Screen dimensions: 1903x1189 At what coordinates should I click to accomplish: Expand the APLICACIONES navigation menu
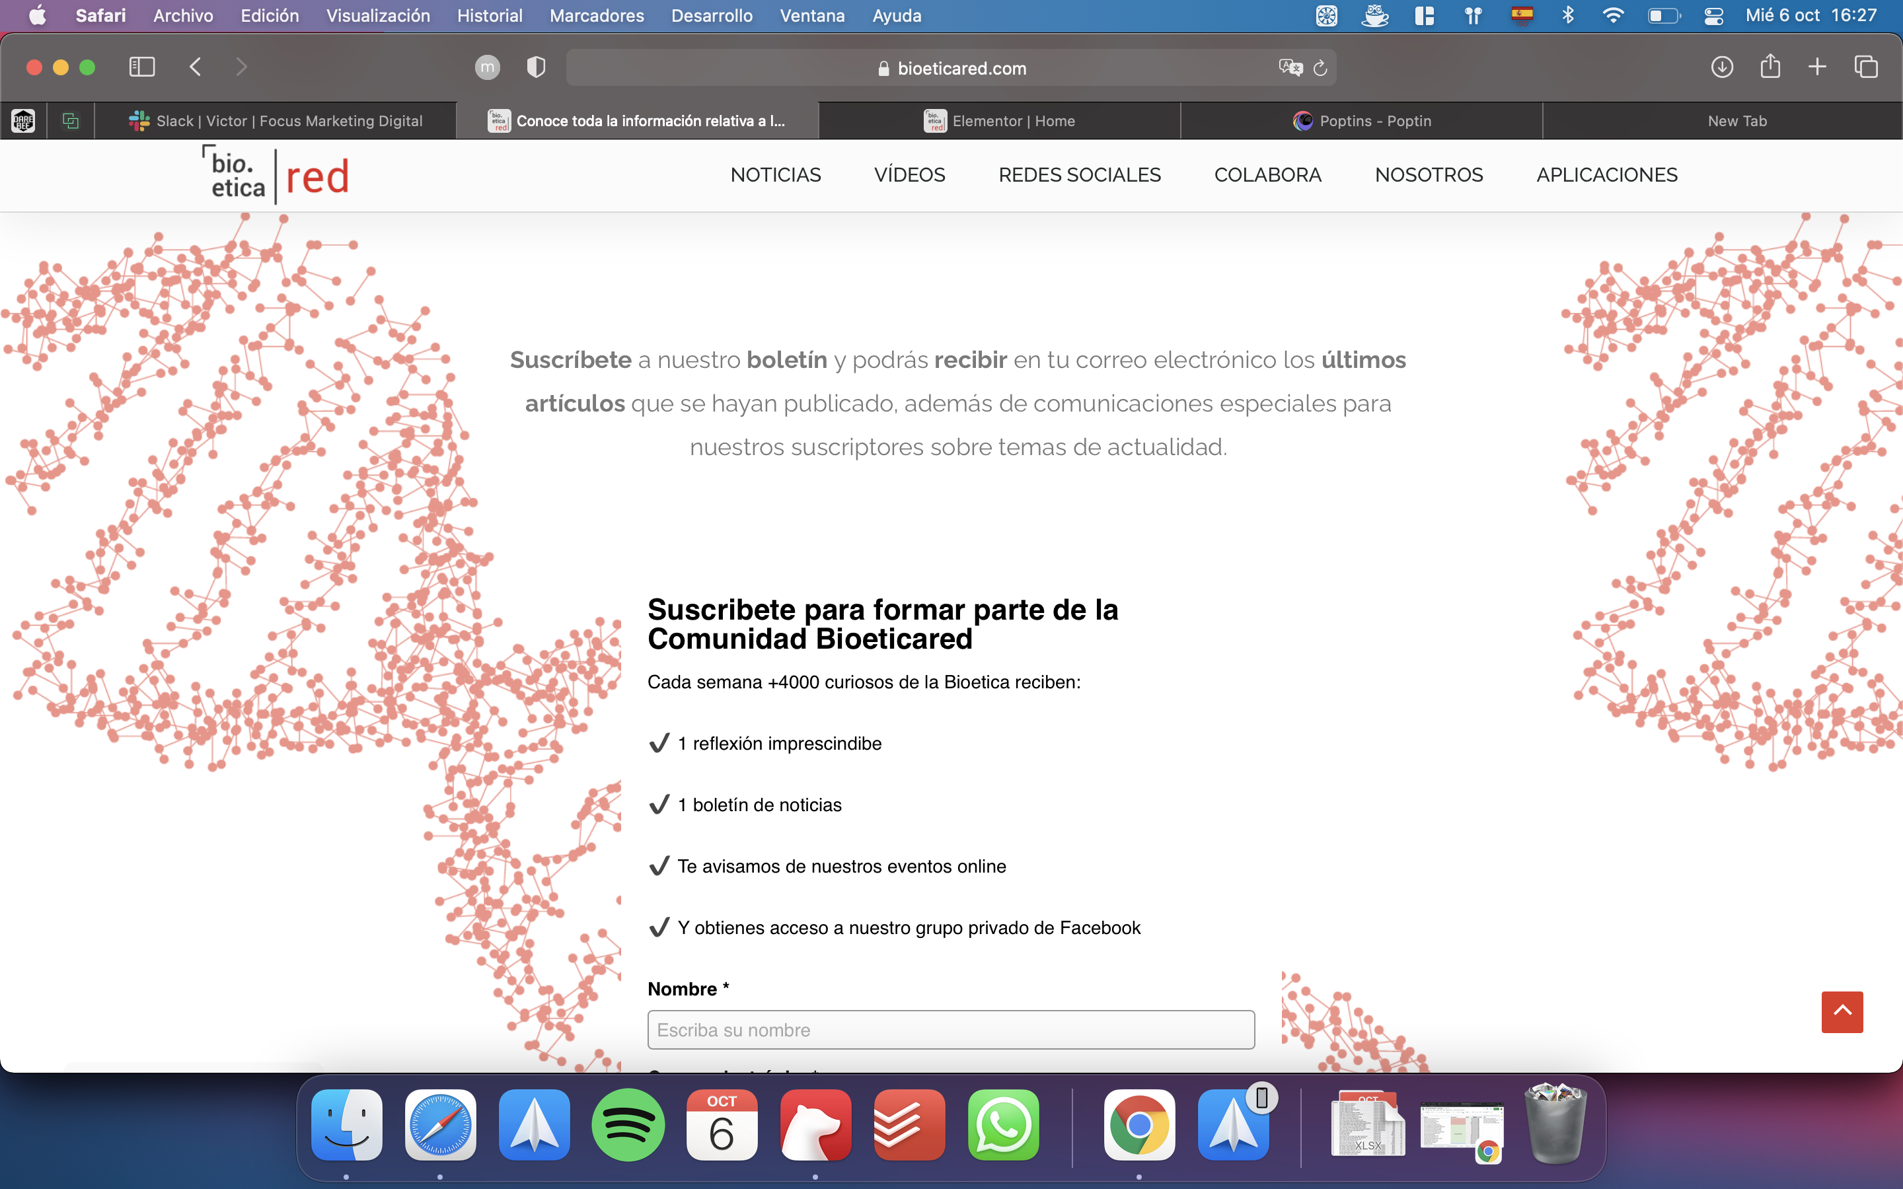[x=1606, y=174]
